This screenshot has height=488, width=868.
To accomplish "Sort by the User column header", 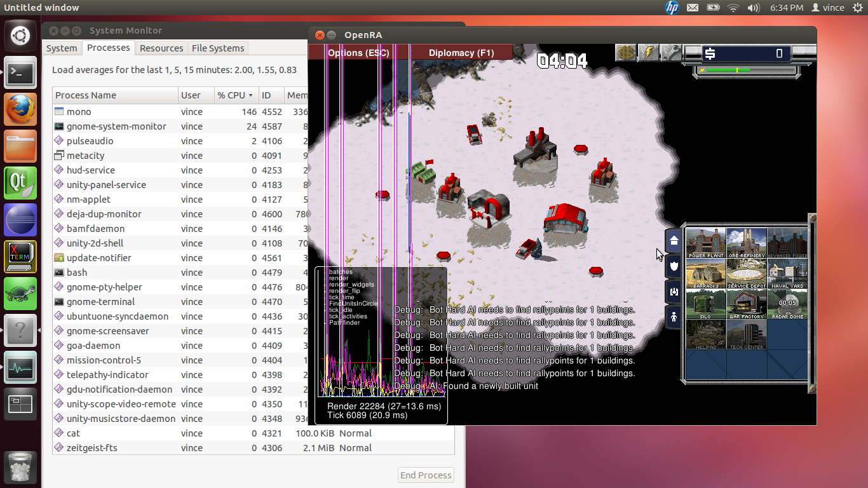I will coord(196,95).
